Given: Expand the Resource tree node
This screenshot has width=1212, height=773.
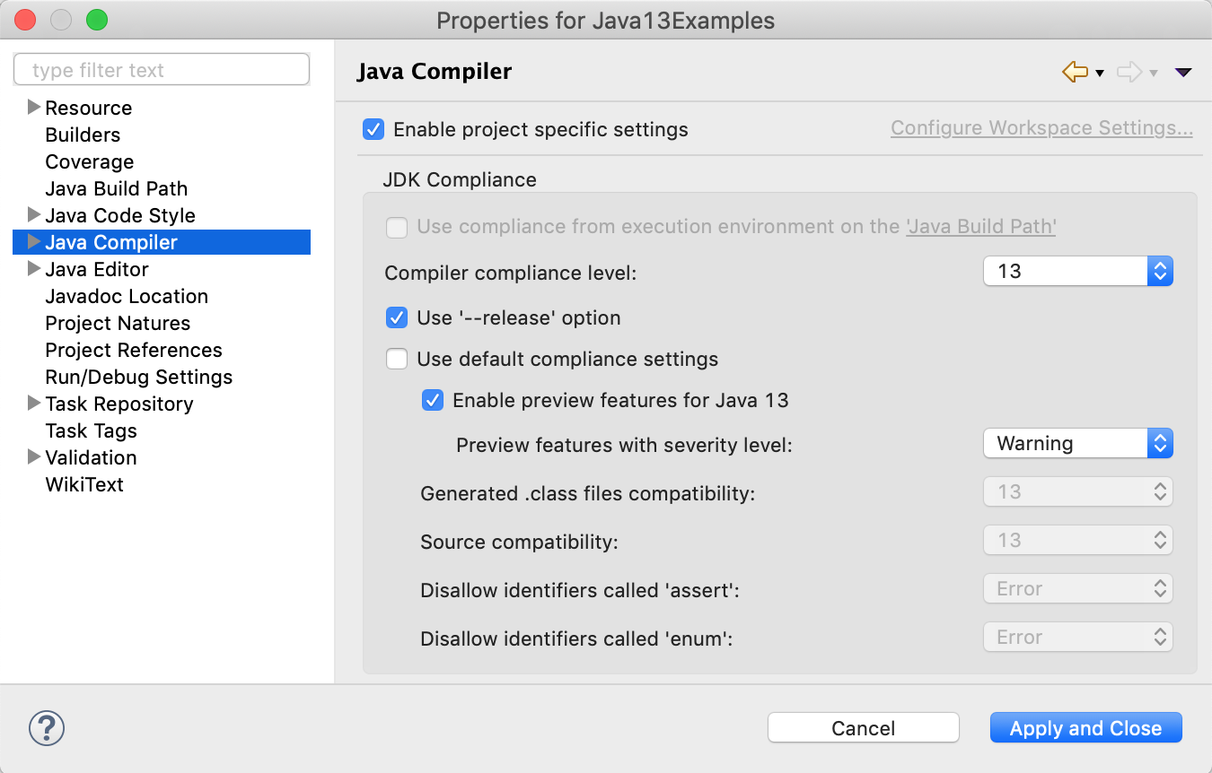Looking at the screenshot, I should (x=34, y=108).
